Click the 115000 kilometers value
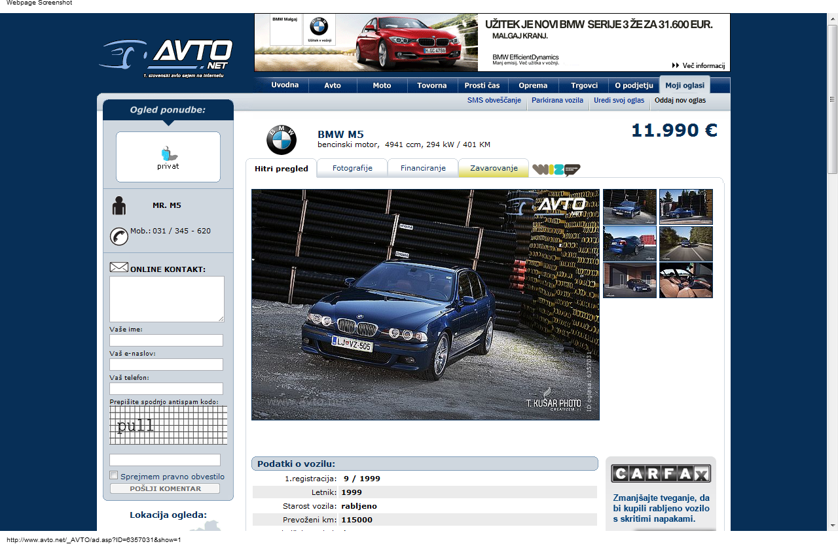838x544 pixels. 357,520
